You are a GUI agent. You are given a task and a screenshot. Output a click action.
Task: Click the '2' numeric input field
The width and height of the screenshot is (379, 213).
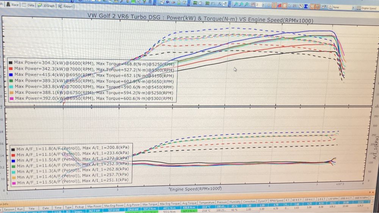click(x=258, y=5)
